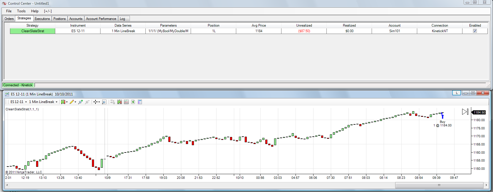Open the Tools menu
This screenshot has width=493, height=192.
pyautogui.click(x=21, y=11)
